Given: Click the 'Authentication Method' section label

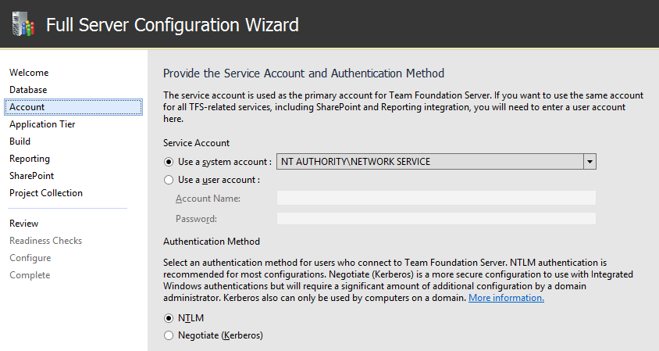Looking at the screenshot, I should pyautogui.click(x=212, y=242).
